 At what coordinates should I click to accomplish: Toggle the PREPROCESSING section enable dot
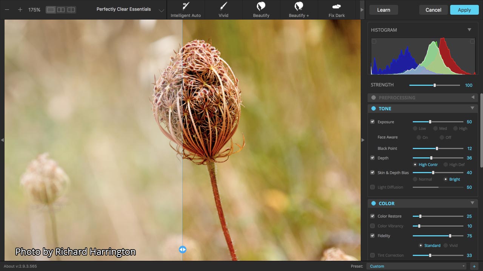[x=374, y=97]
